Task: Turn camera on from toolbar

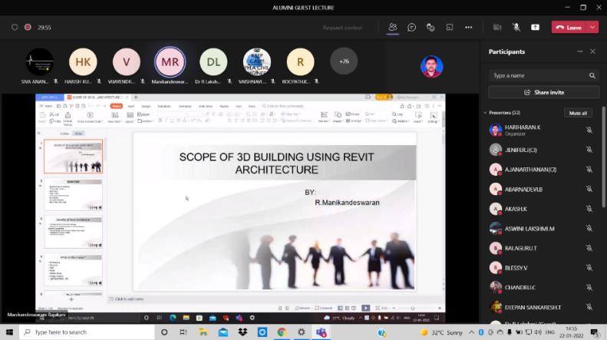Action: [497, 27]
